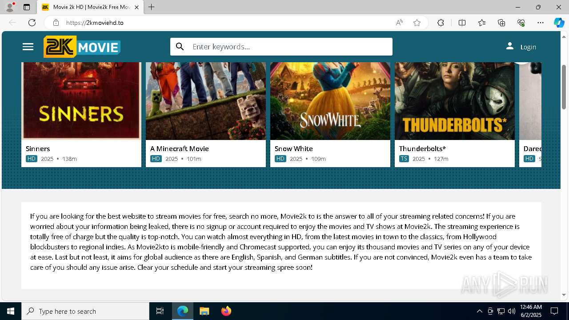This screenshot has width=569, height=320.
Task: Open Firefox from the taskbar
Action: click(x=226, y=311)
